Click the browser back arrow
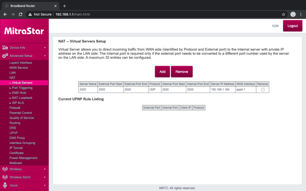Viewport: 306px width, 191px height. tap(5, 14)
